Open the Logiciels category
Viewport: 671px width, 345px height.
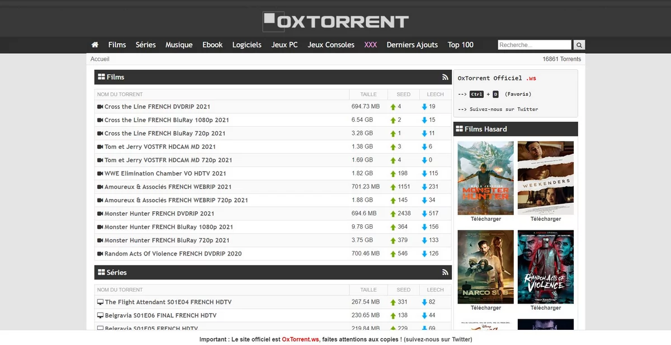247,45
